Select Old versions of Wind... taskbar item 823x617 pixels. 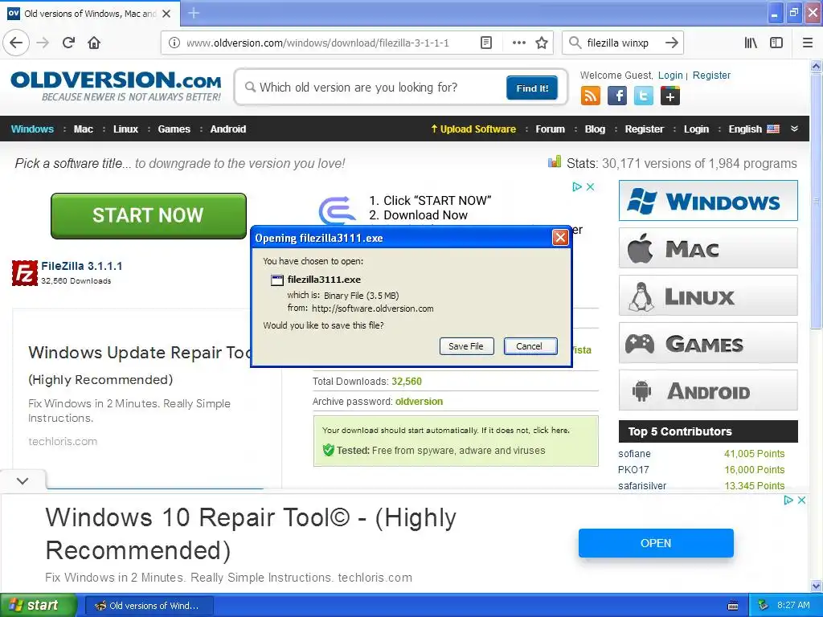(x=149, y=606)
